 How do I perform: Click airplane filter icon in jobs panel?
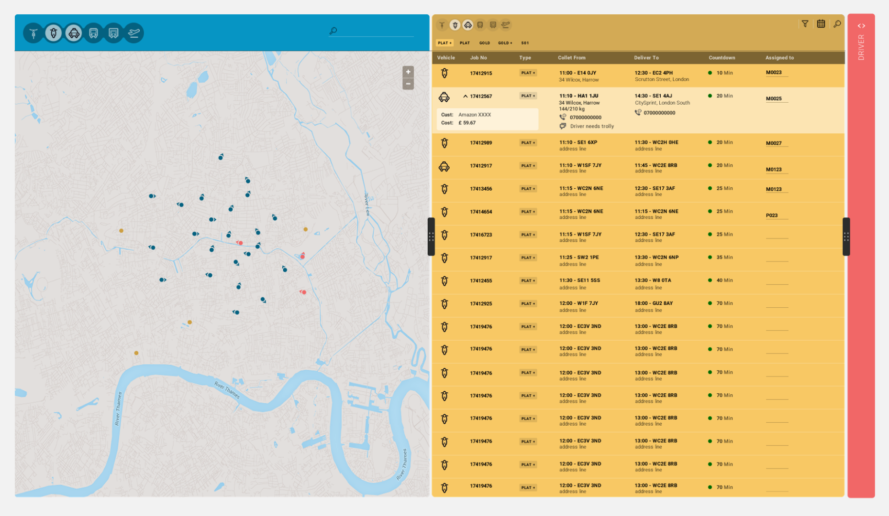pos(506,25)
